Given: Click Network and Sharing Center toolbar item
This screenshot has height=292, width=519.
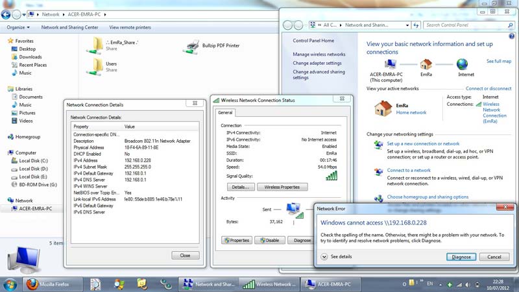Looking at the screenshot, I should point(69,27).
